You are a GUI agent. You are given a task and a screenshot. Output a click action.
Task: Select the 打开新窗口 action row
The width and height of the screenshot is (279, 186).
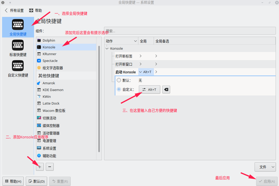[195, 64]
